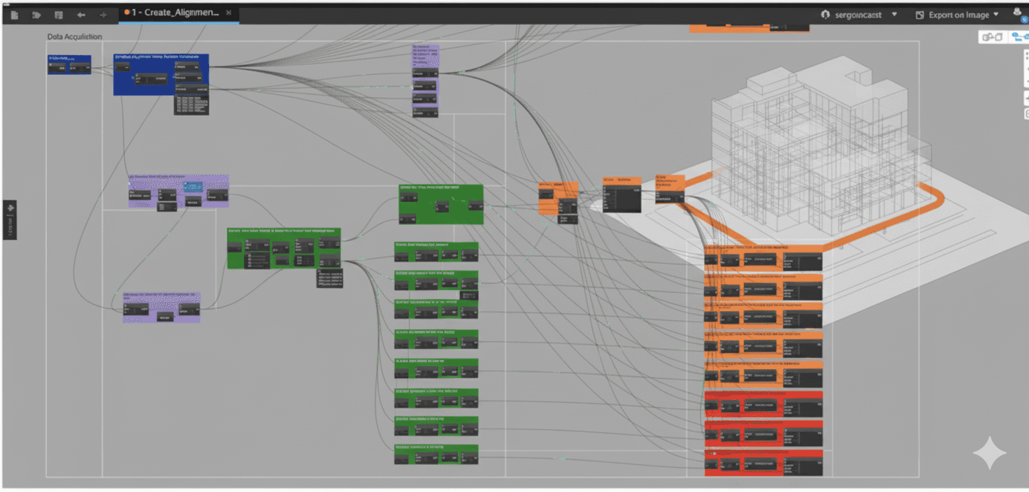Click the Save workspace icon
Viewport: 1029px width, 492px height.
59,14
